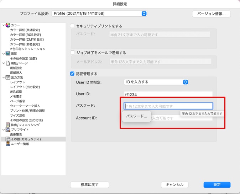The width and height of the screenshot is (240, 194).
Task: Click the User ID text field
Action: click(x=168, y=94)
